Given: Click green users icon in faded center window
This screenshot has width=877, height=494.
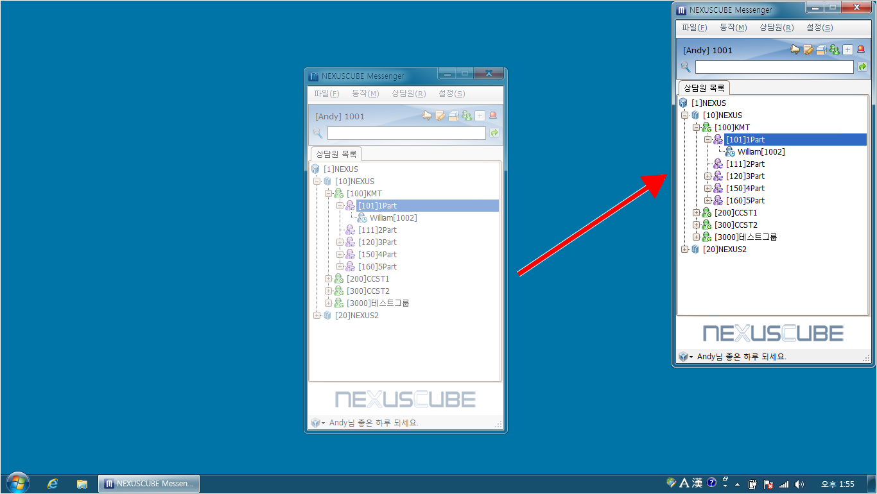Looking at the screenshot, I should [467, 115].
